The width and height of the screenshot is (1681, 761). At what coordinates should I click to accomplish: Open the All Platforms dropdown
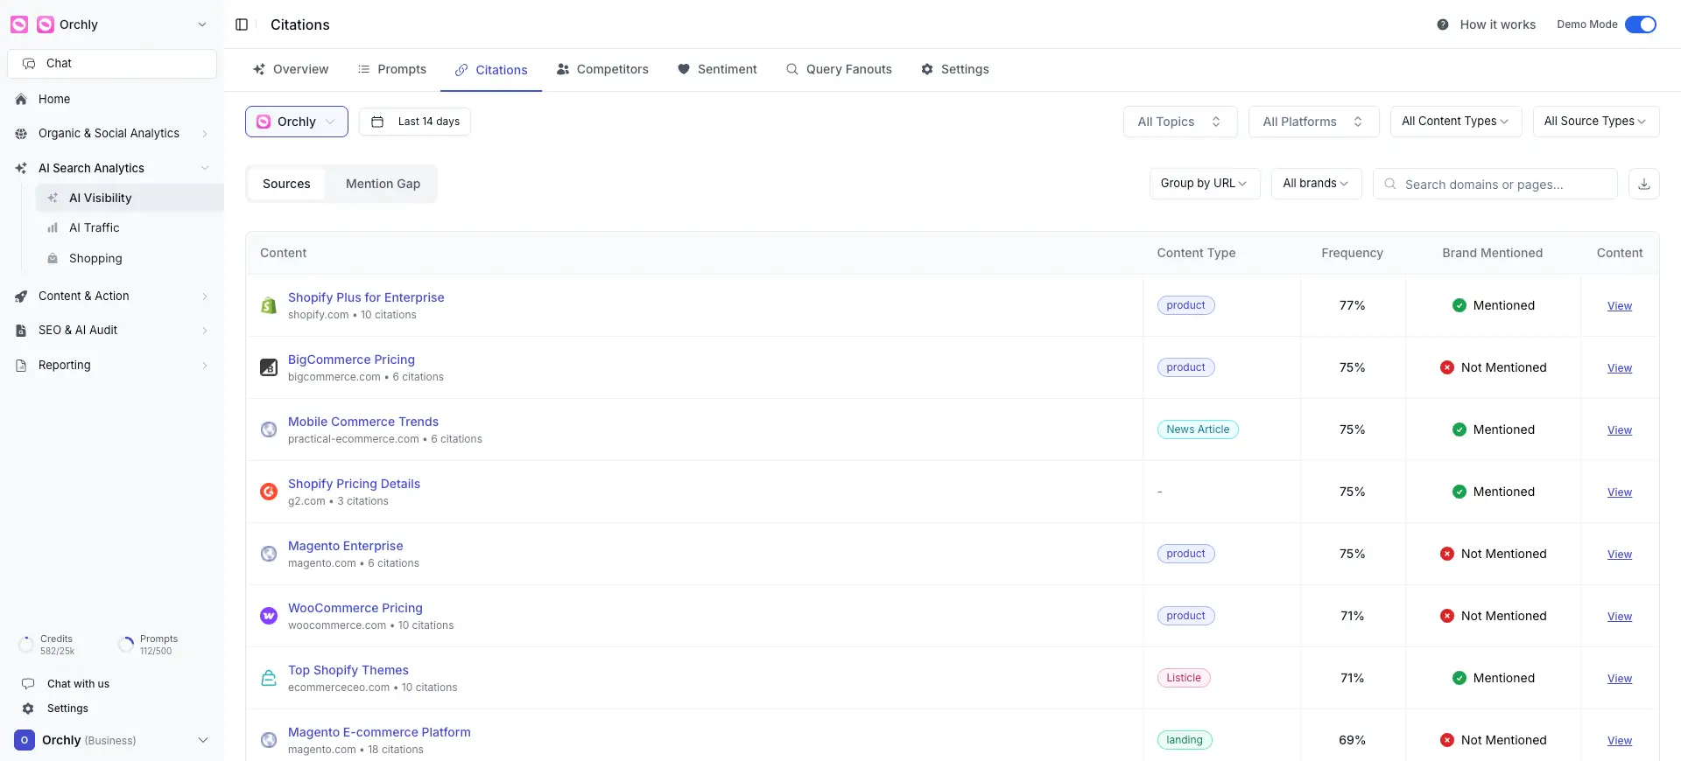point(1313,122)
